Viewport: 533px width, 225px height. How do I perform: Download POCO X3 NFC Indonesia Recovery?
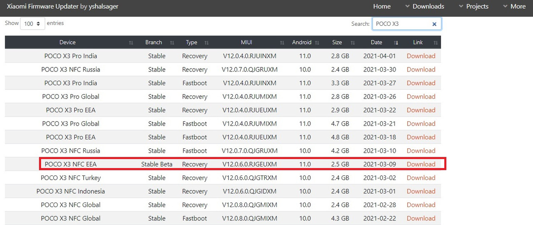[x=421, y=191]
